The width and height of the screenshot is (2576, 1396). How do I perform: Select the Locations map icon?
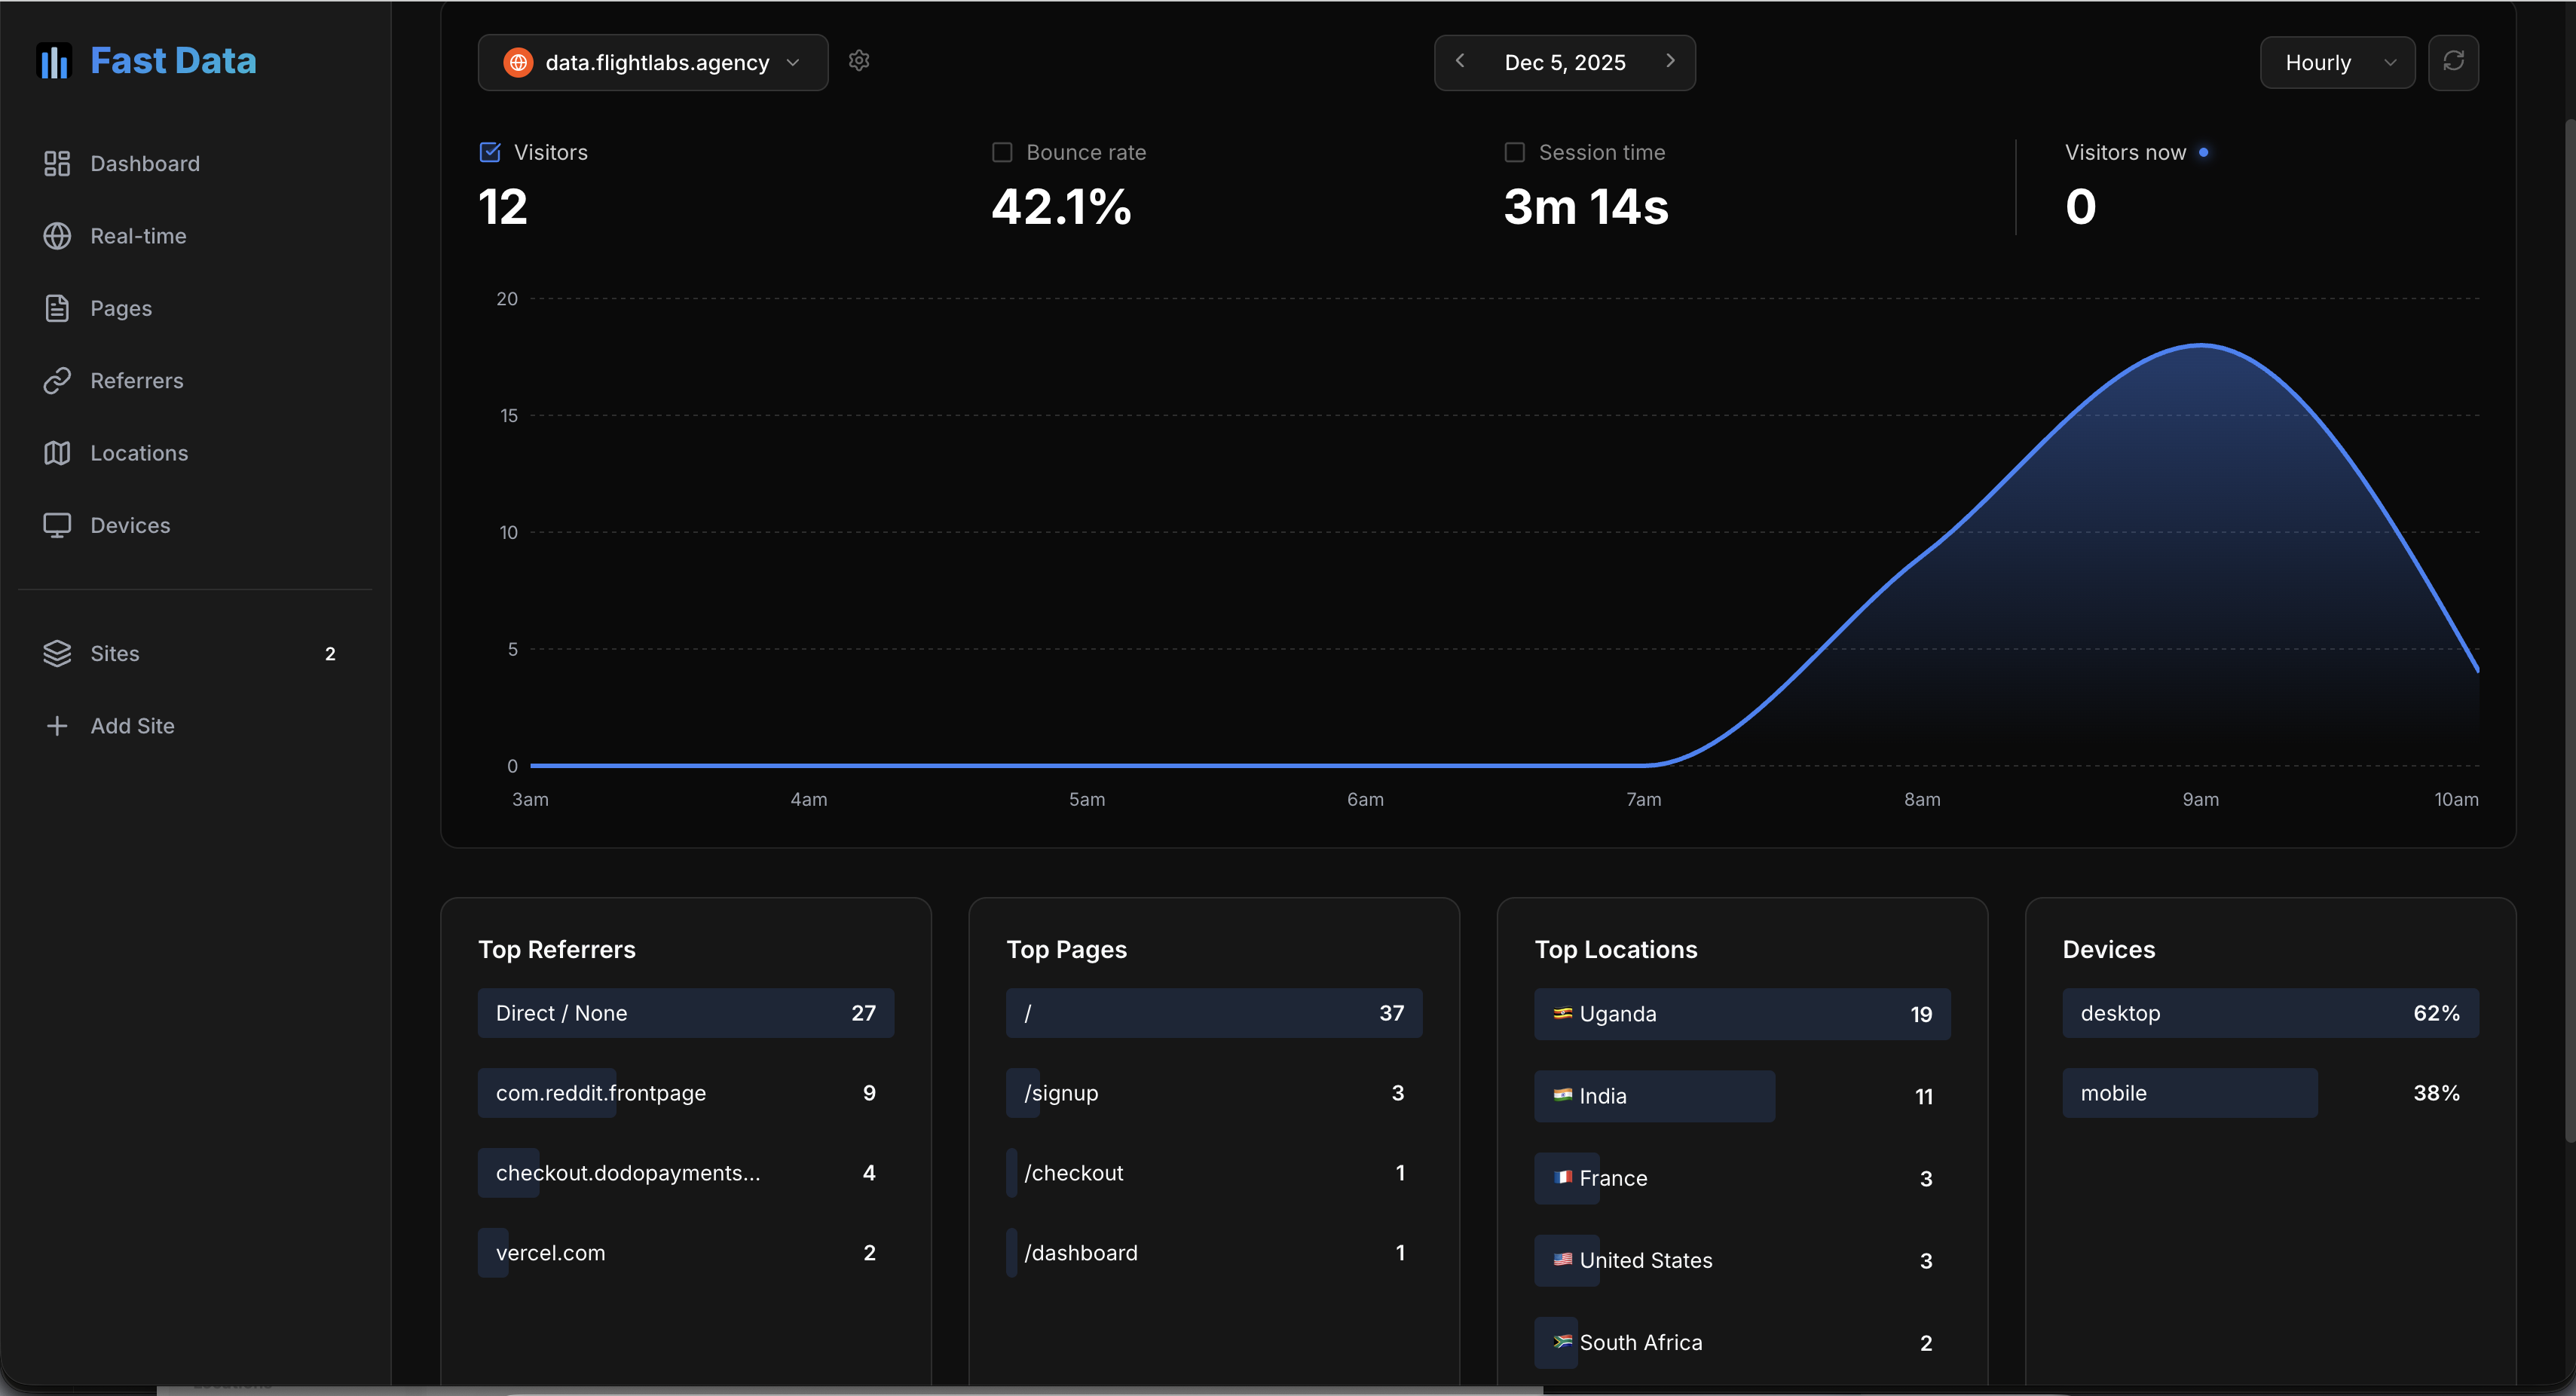click(57, 452)
